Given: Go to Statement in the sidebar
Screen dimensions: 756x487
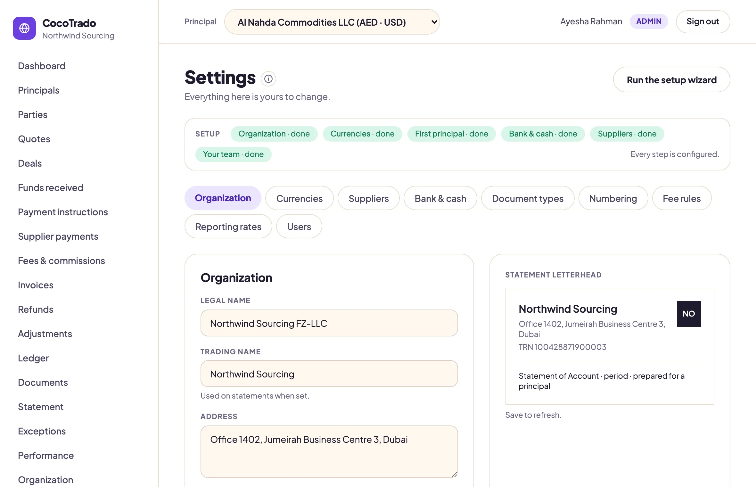Looking at the screenshot, I should click(x=41, y=407).
